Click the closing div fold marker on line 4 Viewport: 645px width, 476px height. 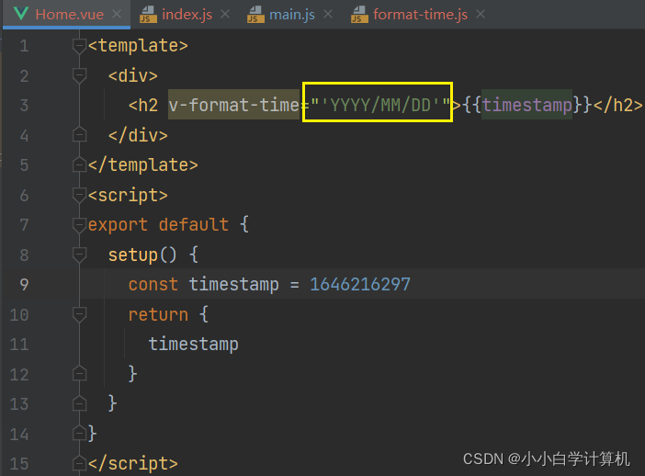coord(79,134)
